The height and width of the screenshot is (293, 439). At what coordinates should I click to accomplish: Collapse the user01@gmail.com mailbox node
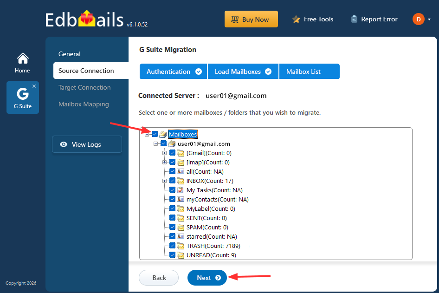pos(155,144)
